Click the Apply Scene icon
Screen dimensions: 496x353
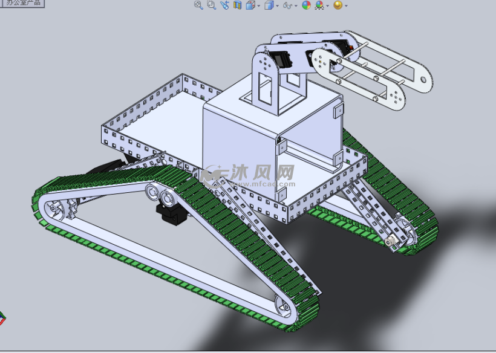pos(318,6)
